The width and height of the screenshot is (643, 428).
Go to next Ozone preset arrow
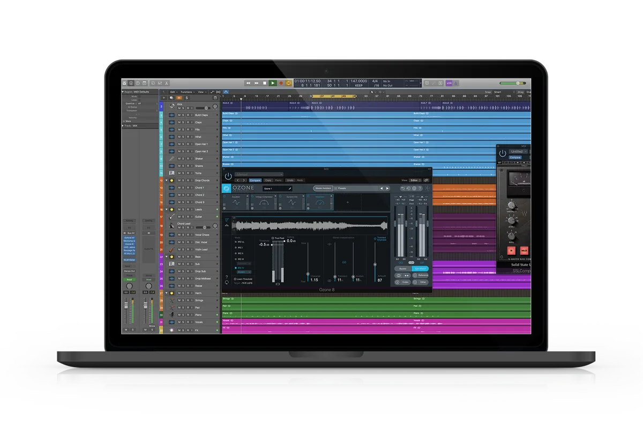[x=387, y=188]
